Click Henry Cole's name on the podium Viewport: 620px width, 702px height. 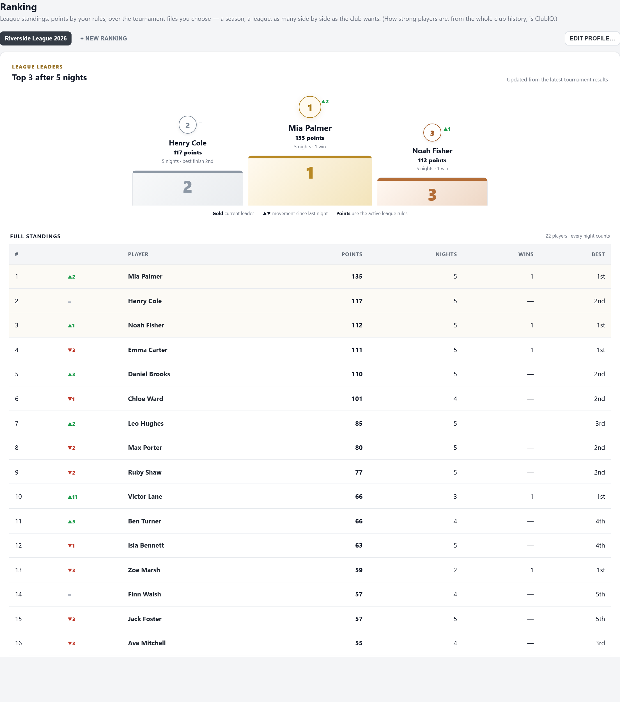[187, 143]
